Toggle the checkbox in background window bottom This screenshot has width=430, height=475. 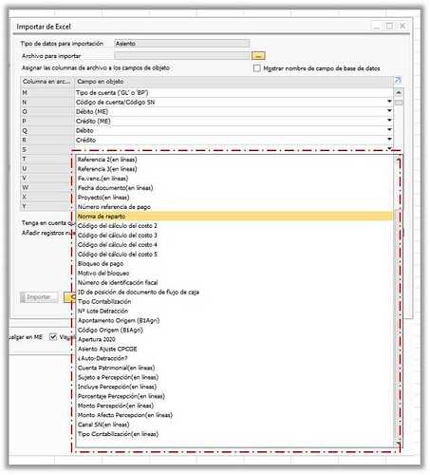tap(53, 337)
